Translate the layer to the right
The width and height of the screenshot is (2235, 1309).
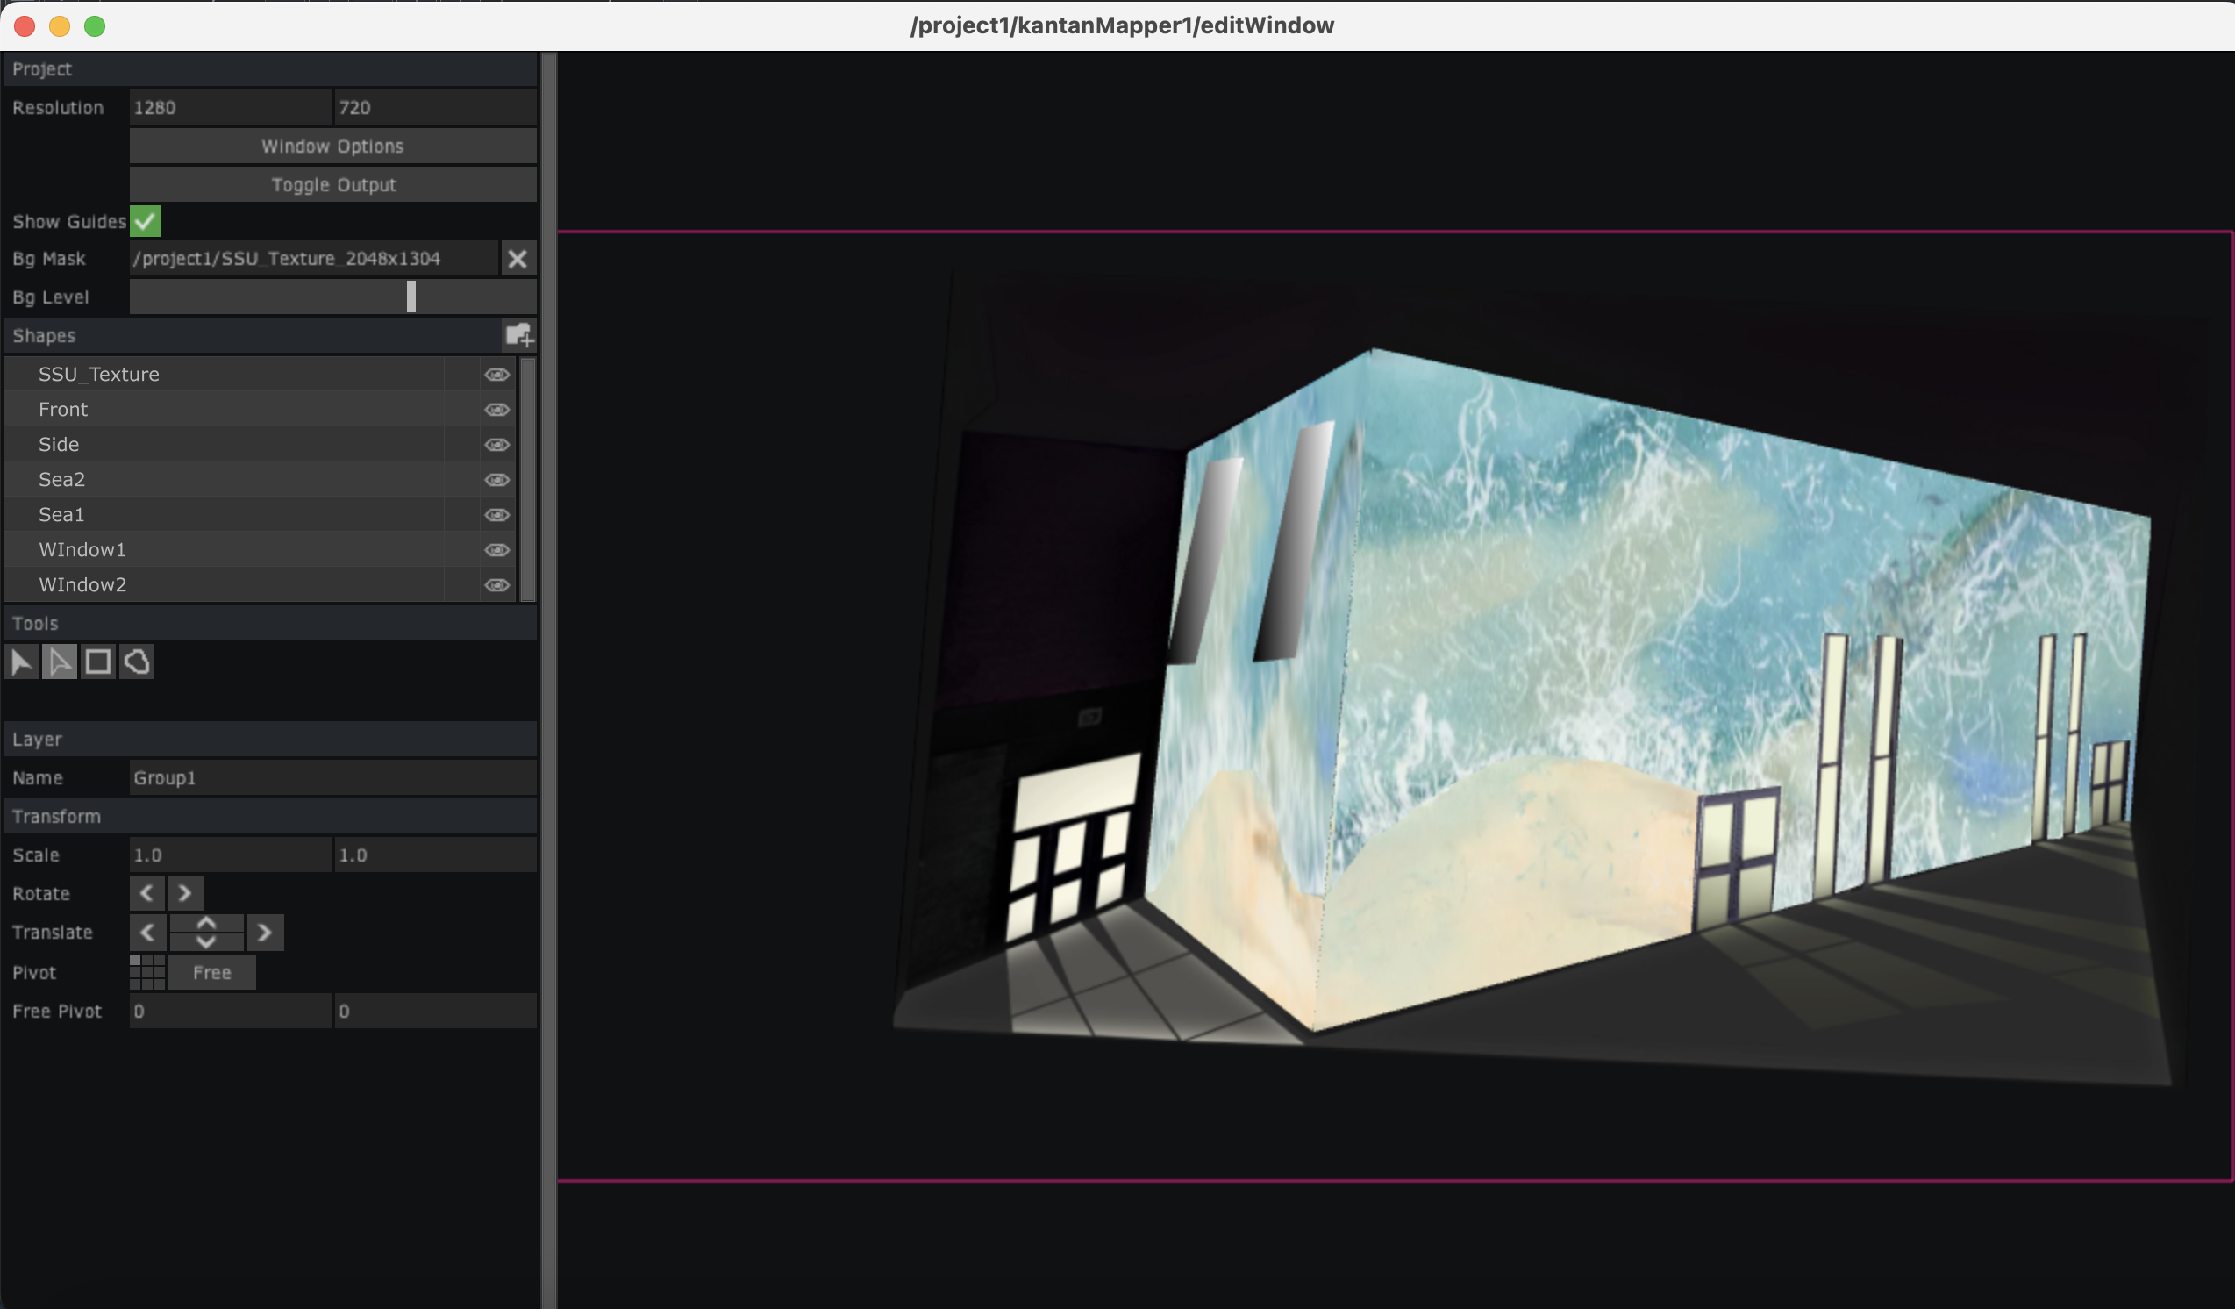click(264, 932)
